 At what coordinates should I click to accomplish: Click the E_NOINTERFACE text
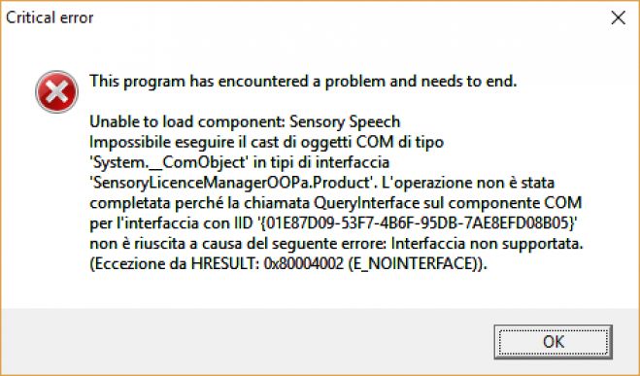[412, 264]
